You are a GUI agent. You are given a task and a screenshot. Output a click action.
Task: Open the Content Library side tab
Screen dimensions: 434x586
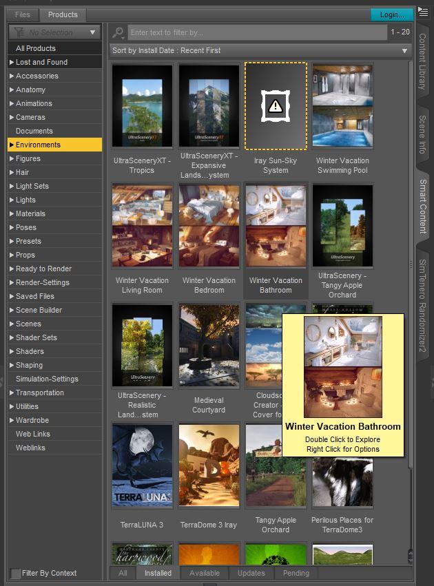tap(422, 62)
